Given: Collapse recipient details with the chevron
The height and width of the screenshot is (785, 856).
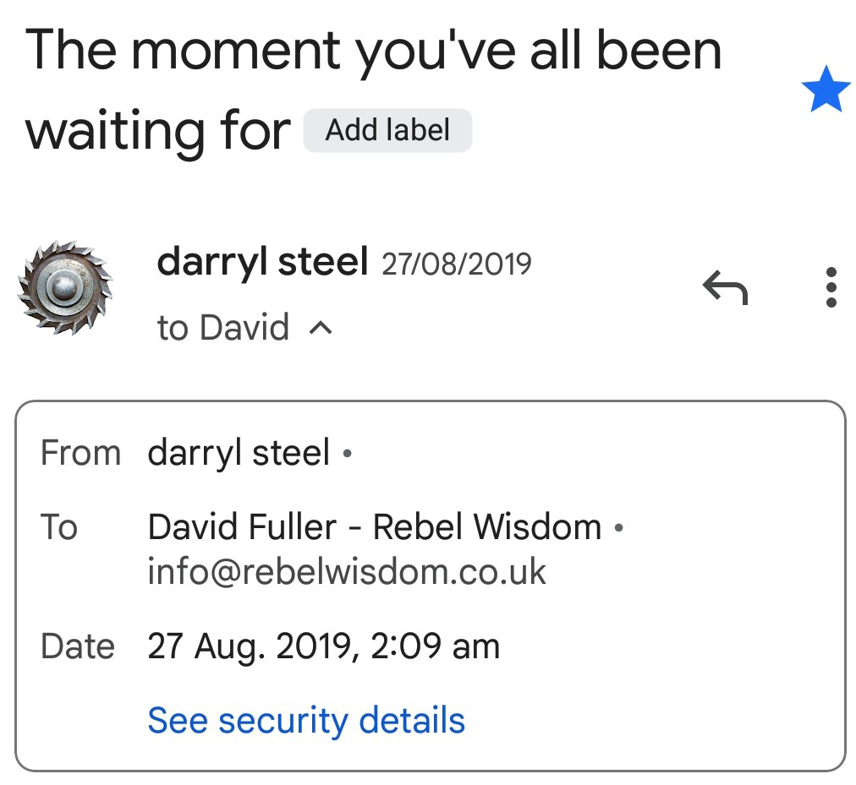Looking at the screenshot, I should pyautogui.click(x=321, y=328).
